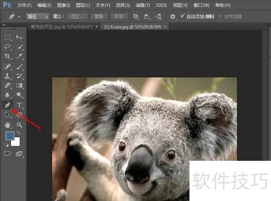Open the 文件(F) menu
This screenshot has width=271, height=201.
coord(24,6)
